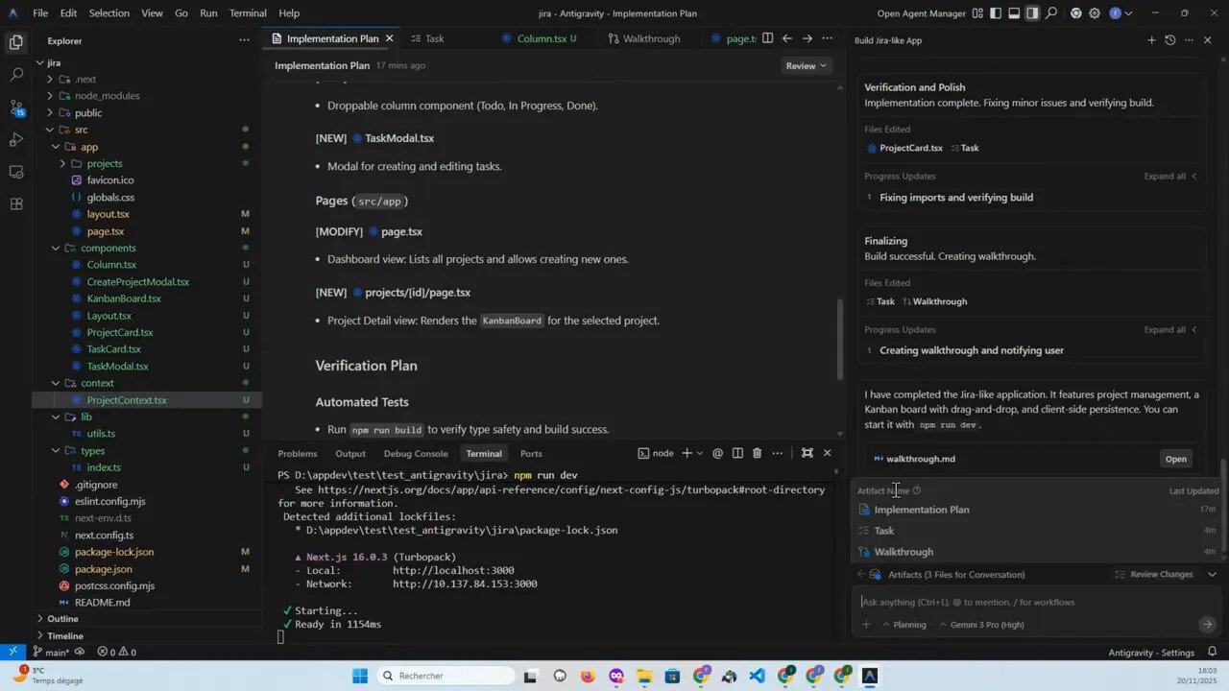Viewport: 1229px width, 691px height.
Task: Kill the active terminal with trash icon
Action: [756, 453]
